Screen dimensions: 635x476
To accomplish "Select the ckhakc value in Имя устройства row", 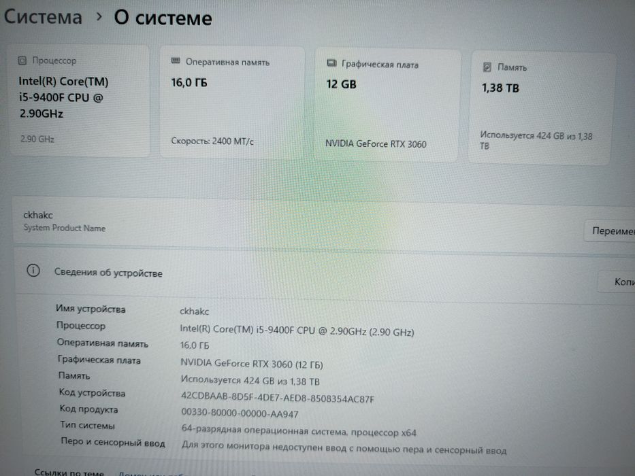I will point(195,311).
